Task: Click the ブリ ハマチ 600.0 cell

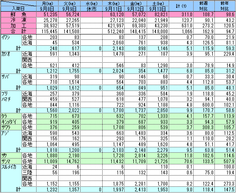Action: coord(204,105)
